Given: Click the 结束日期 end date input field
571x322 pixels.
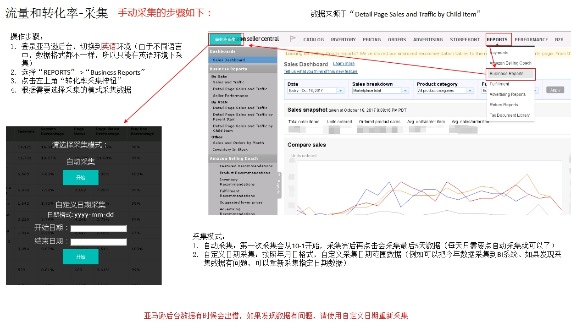Looking at the screenshot, I should (98, 241).
